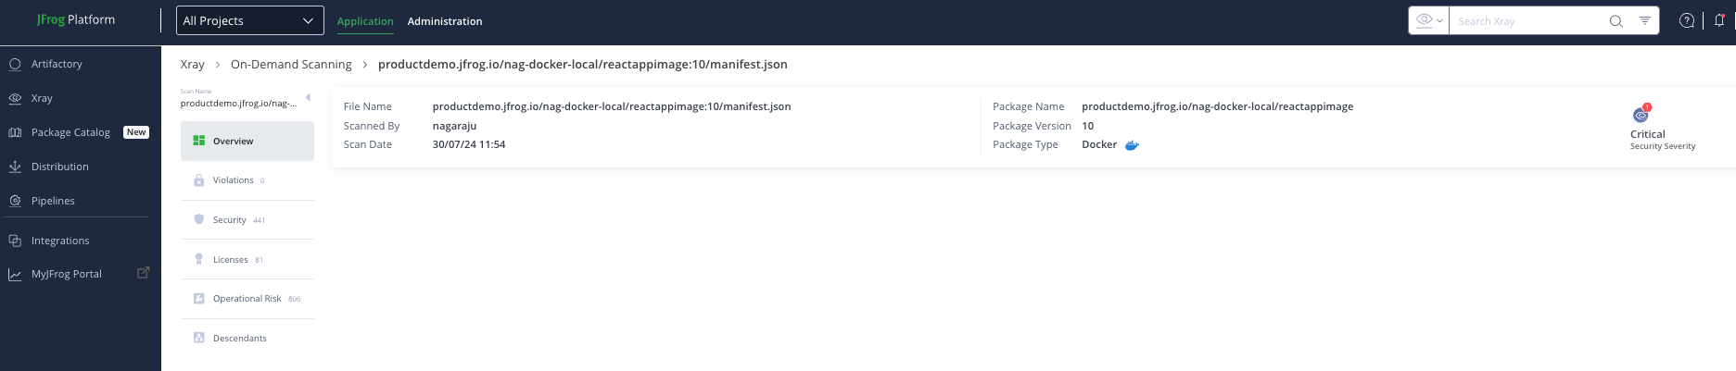Image resolution: width=1736 pixels, height=371 pixels.
Task: Click the Operational Risk icon
Action: pos(198,299)
